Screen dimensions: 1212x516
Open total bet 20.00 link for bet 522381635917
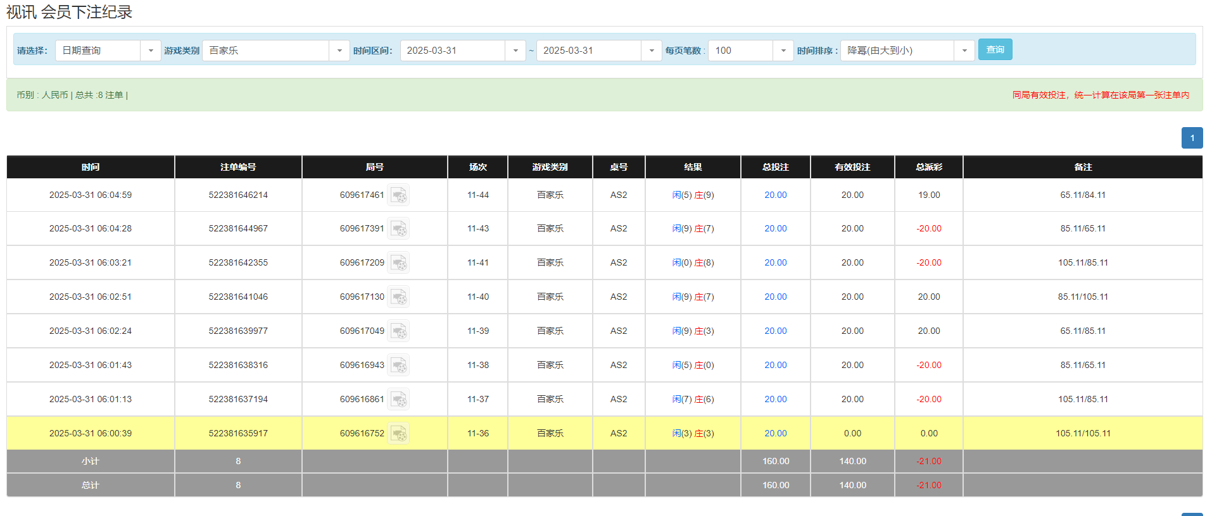[x=775, y=434]
